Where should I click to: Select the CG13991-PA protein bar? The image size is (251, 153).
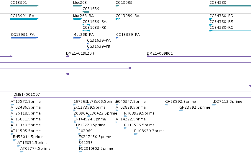click(24, 38)
